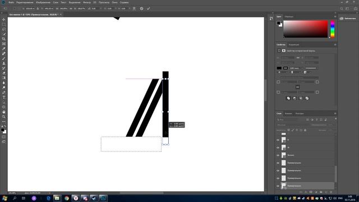Switch to the Каналы tab
Screen dimensions: 359x202
[x=288, y=113]
